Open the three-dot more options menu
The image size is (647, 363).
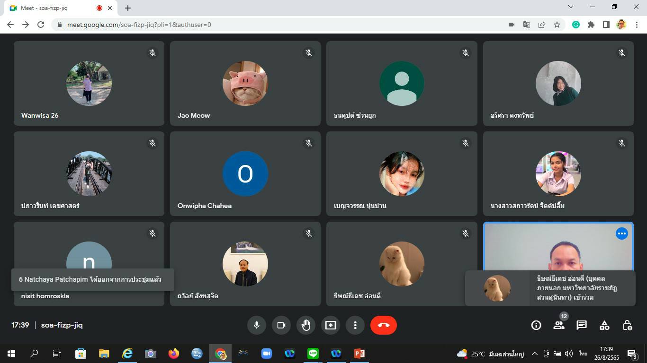click(x=355, y=325)
